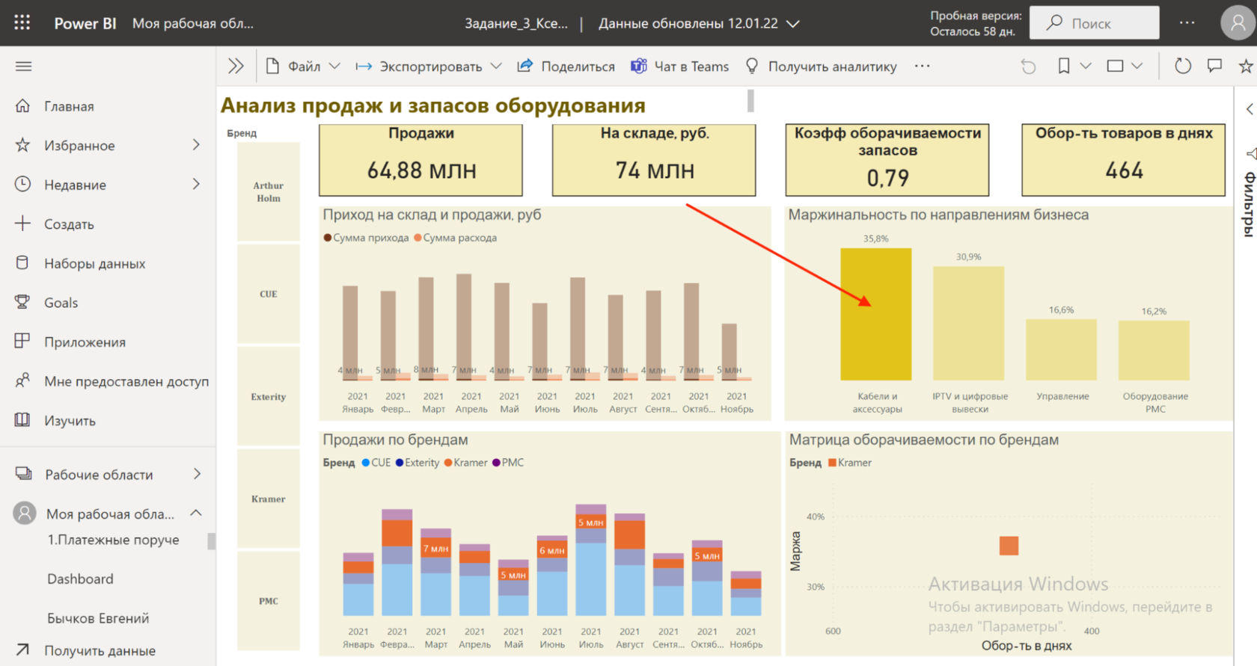The height and width of the screenshot is (666, 1257).
Task: Click the megaphone icon above the Filters pane
Action: point(1251,154)
